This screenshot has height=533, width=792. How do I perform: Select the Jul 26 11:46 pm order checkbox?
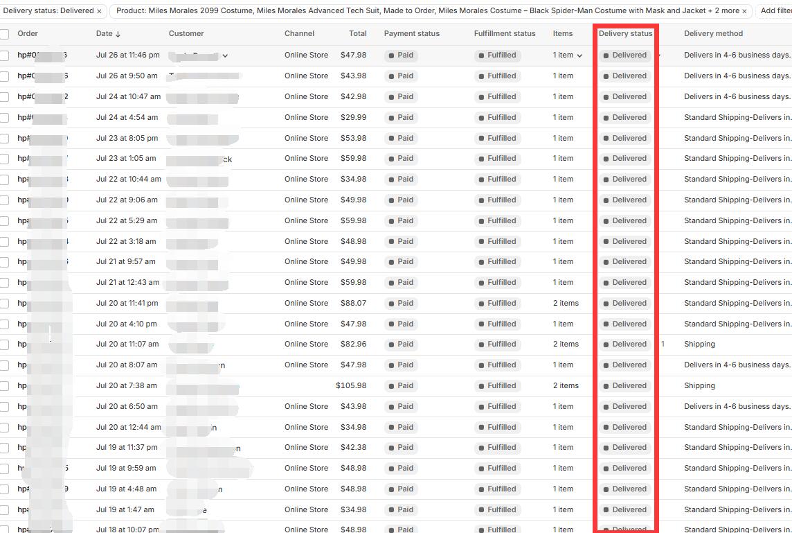(4, 55)
